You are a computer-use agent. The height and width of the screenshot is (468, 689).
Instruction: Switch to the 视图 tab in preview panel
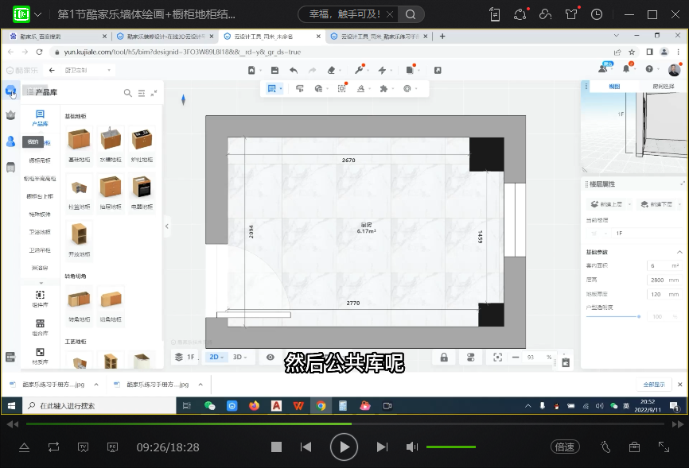pos(614,87)
